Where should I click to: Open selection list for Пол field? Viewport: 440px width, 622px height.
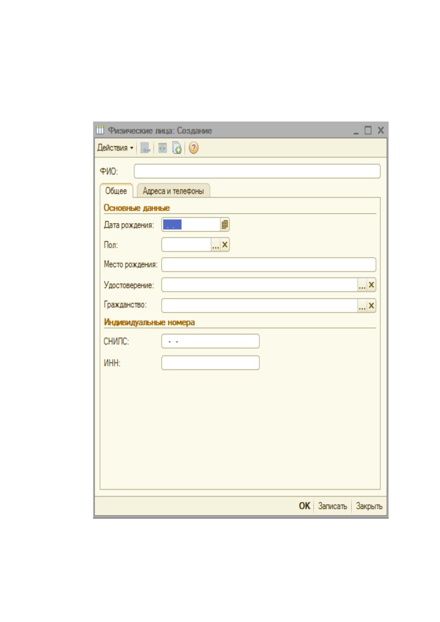tap(215, 245)
